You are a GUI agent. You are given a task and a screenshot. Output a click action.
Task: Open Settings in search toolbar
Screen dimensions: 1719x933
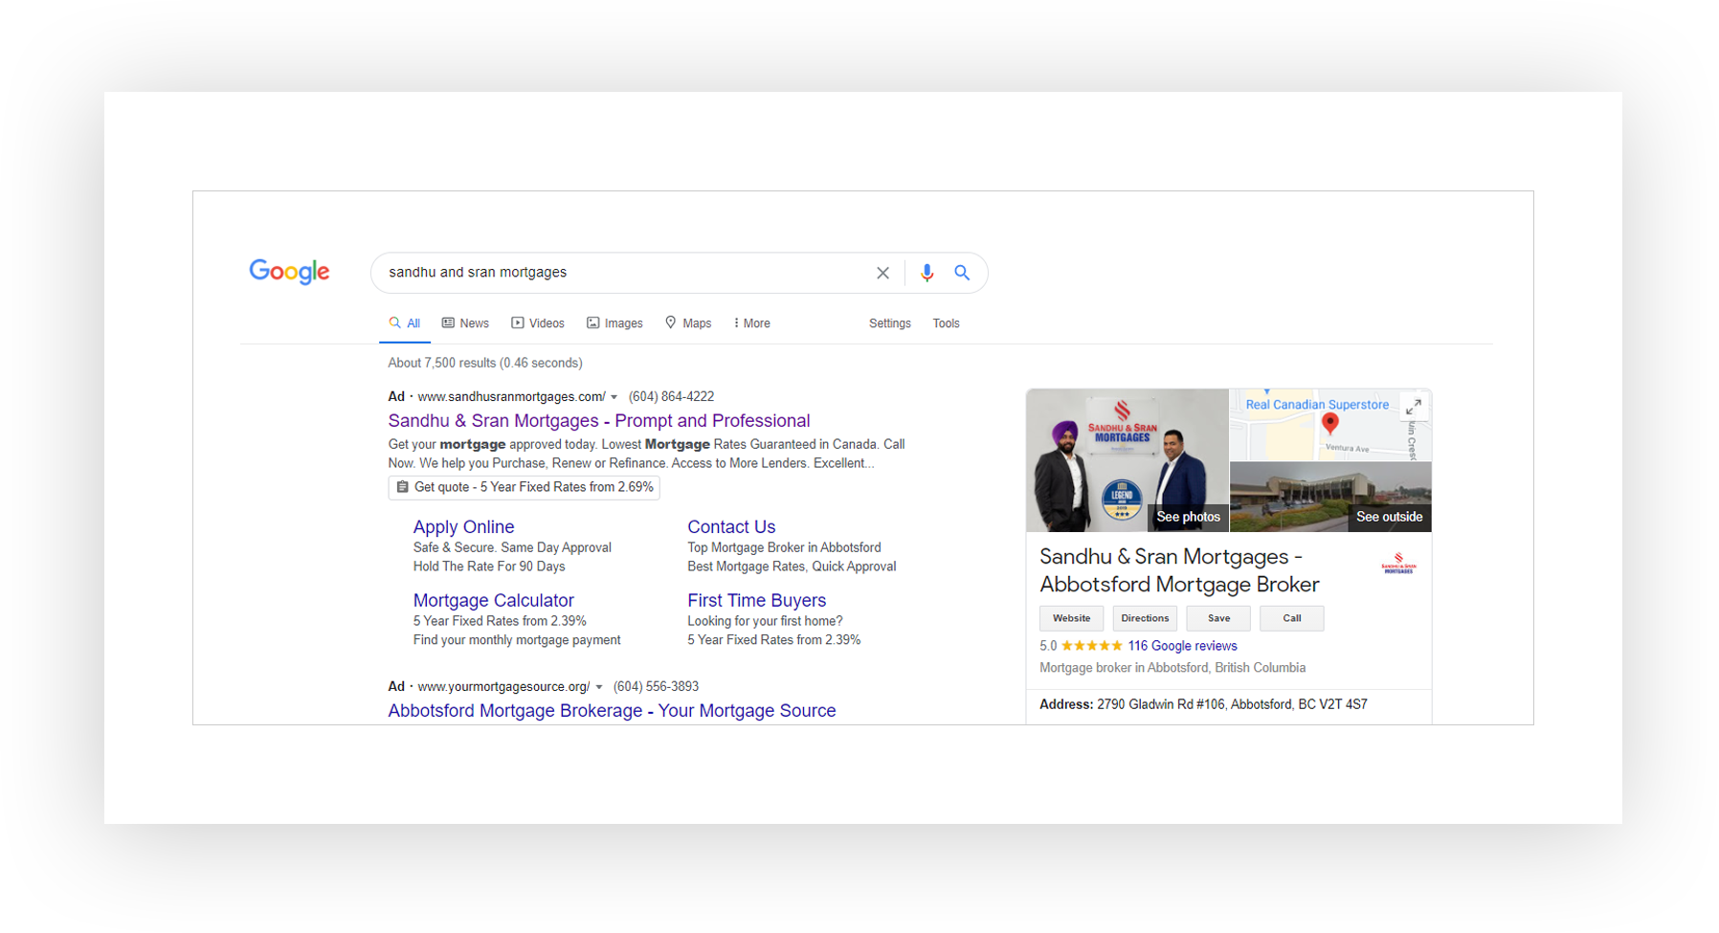889,323
